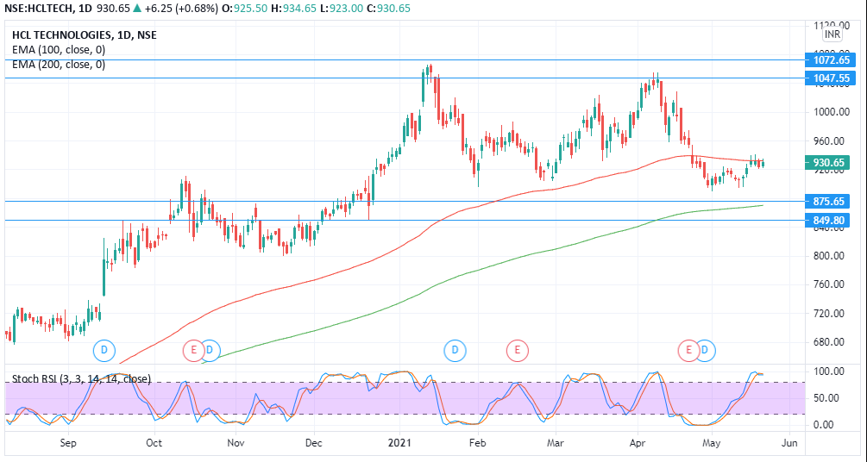
Task: Click the HCL TECHNOLOGIES symbol title
Action: (84, 35)
